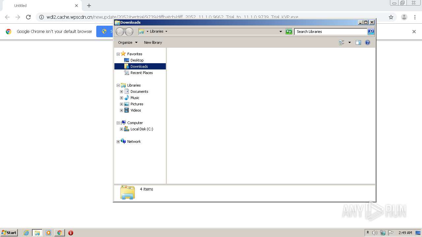The height and width of the screenshot is (237, 422).
Task: Close the Untitled tab
Action: pyautogui.click(x=76, y=6)
